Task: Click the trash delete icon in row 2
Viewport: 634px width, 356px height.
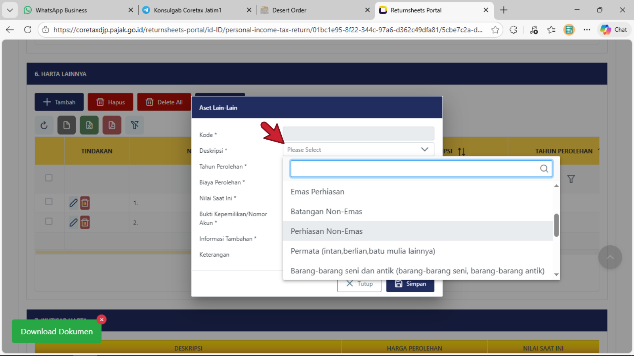Action: coord(85,223)
